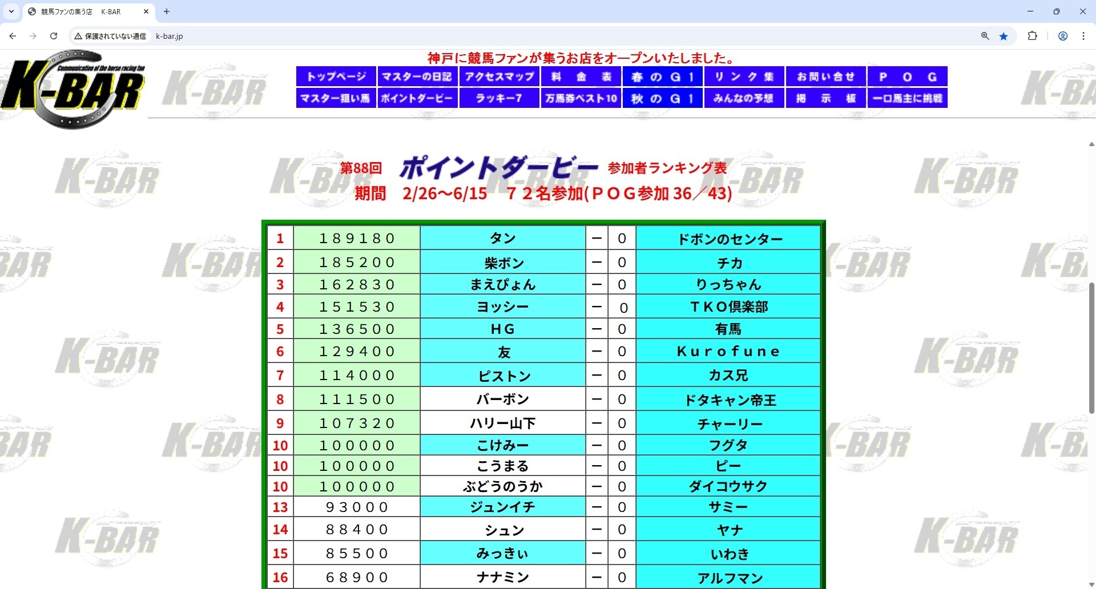Select the name ＨＧ in rank 5
The width and height of the screenshot is (1096, 589).
tap(503, 329)
